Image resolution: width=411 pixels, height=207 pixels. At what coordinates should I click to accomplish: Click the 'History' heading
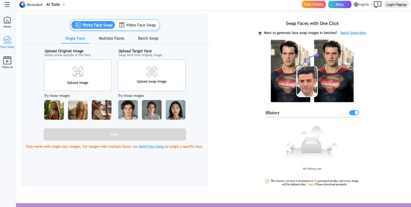tap(273, 113)
